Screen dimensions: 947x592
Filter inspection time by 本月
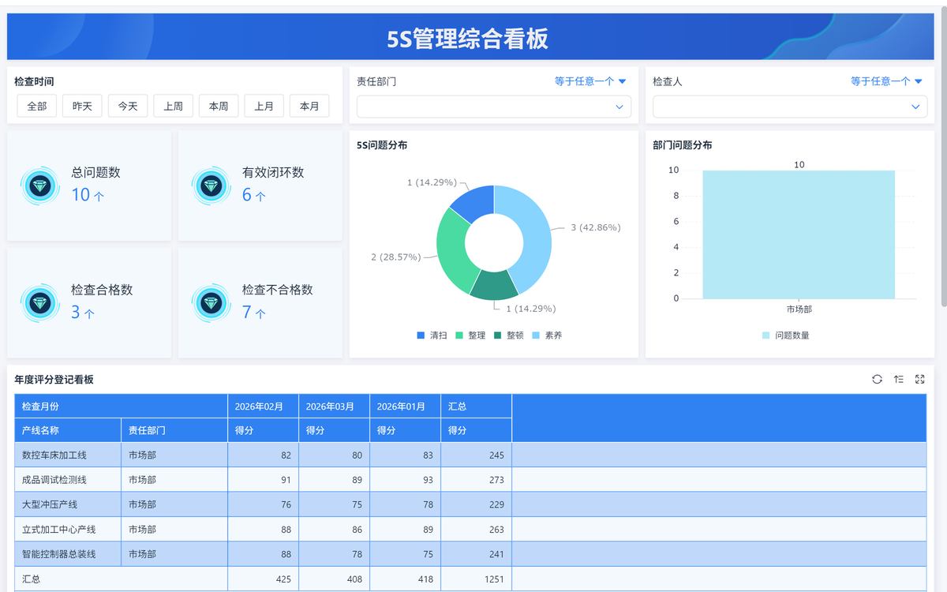[309, 106]
